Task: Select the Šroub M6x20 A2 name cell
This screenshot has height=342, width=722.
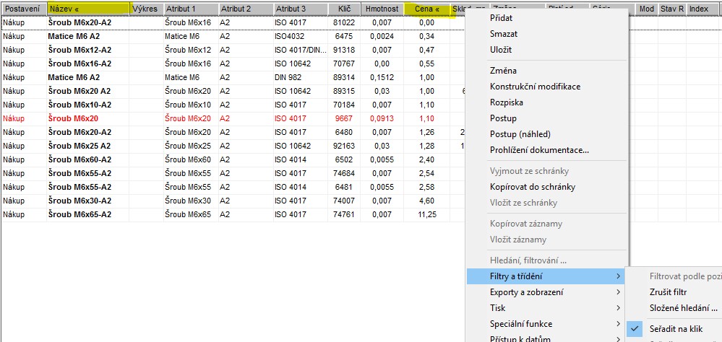Action: (88, 91)
